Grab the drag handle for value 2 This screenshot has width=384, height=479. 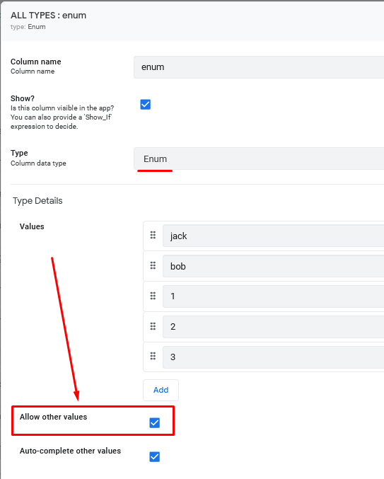[153, 326]
